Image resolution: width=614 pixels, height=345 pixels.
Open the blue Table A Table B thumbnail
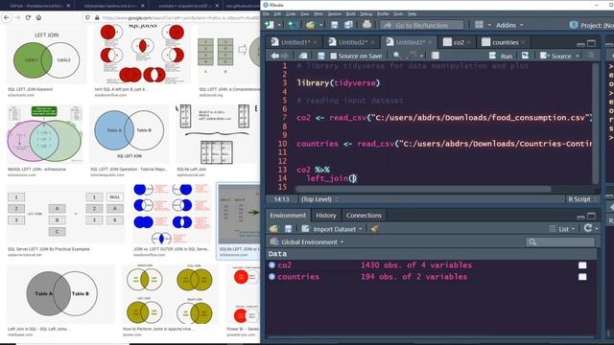click(x=130, y=134)
